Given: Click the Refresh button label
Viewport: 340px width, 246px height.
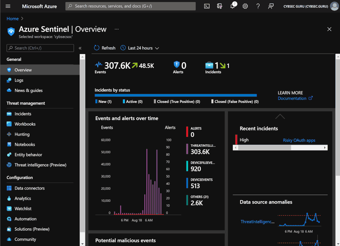Looking at the screenshot, I should coord(109,48).
